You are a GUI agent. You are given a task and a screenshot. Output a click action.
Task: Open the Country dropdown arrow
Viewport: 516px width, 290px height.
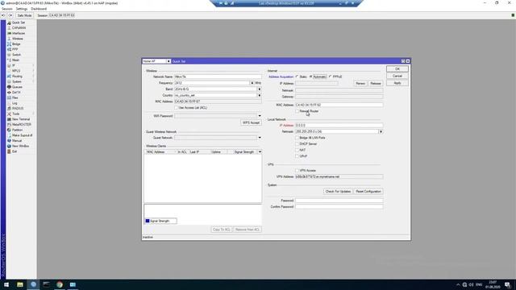260,95
